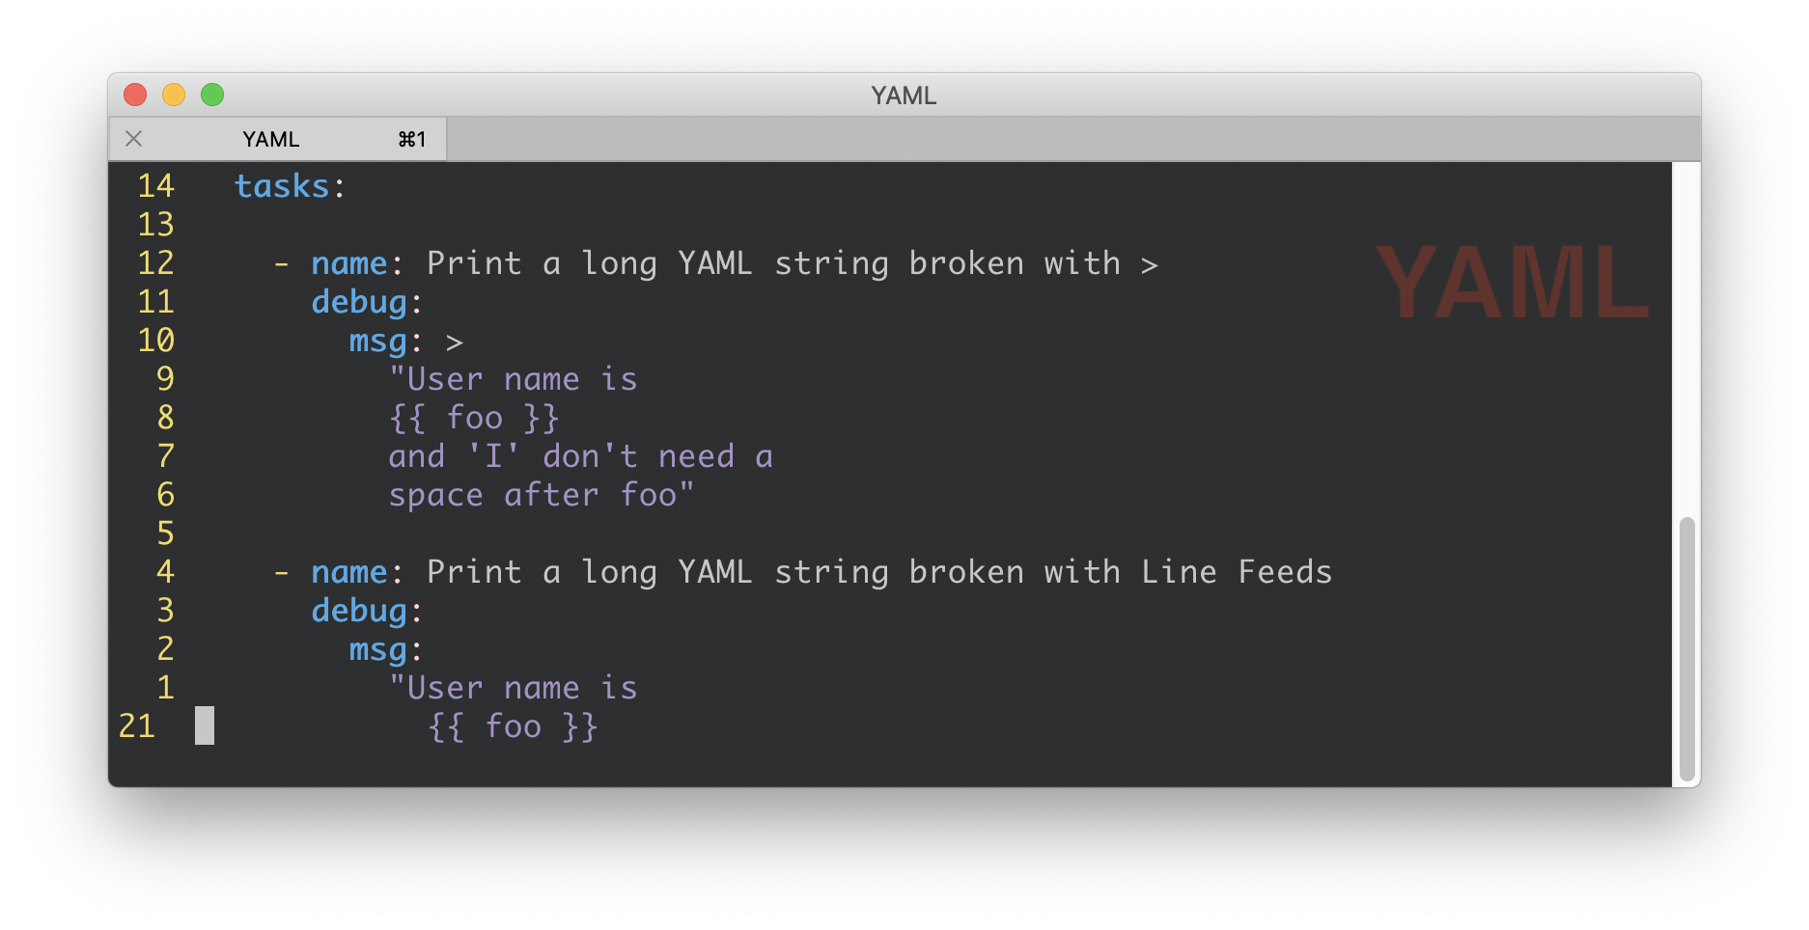1809x930 pixels.
Task: Click the debug: key under the first task
Action: pyautogui.click(x=358, y=301)
